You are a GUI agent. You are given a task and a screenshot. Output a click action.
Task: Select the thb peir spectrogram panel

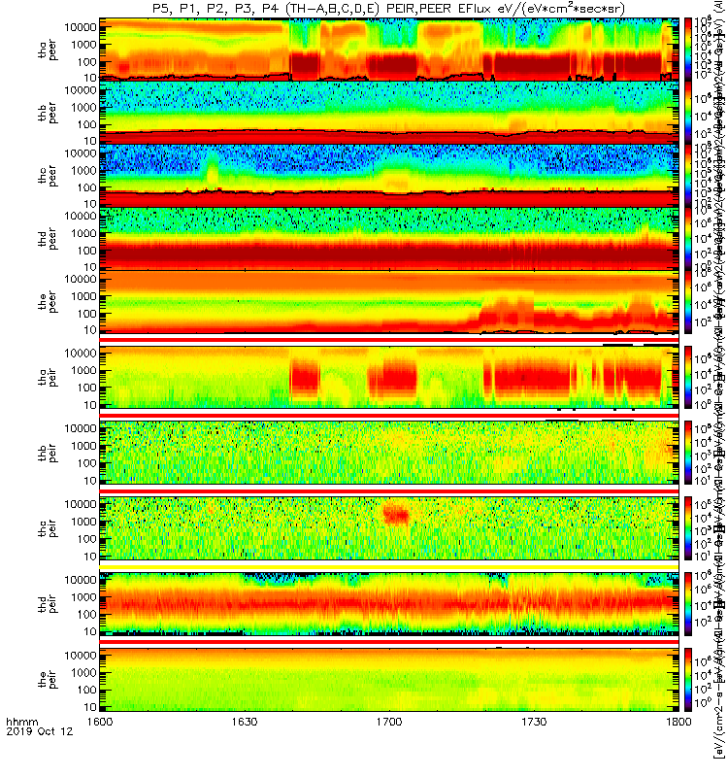[x=389, y=453]
